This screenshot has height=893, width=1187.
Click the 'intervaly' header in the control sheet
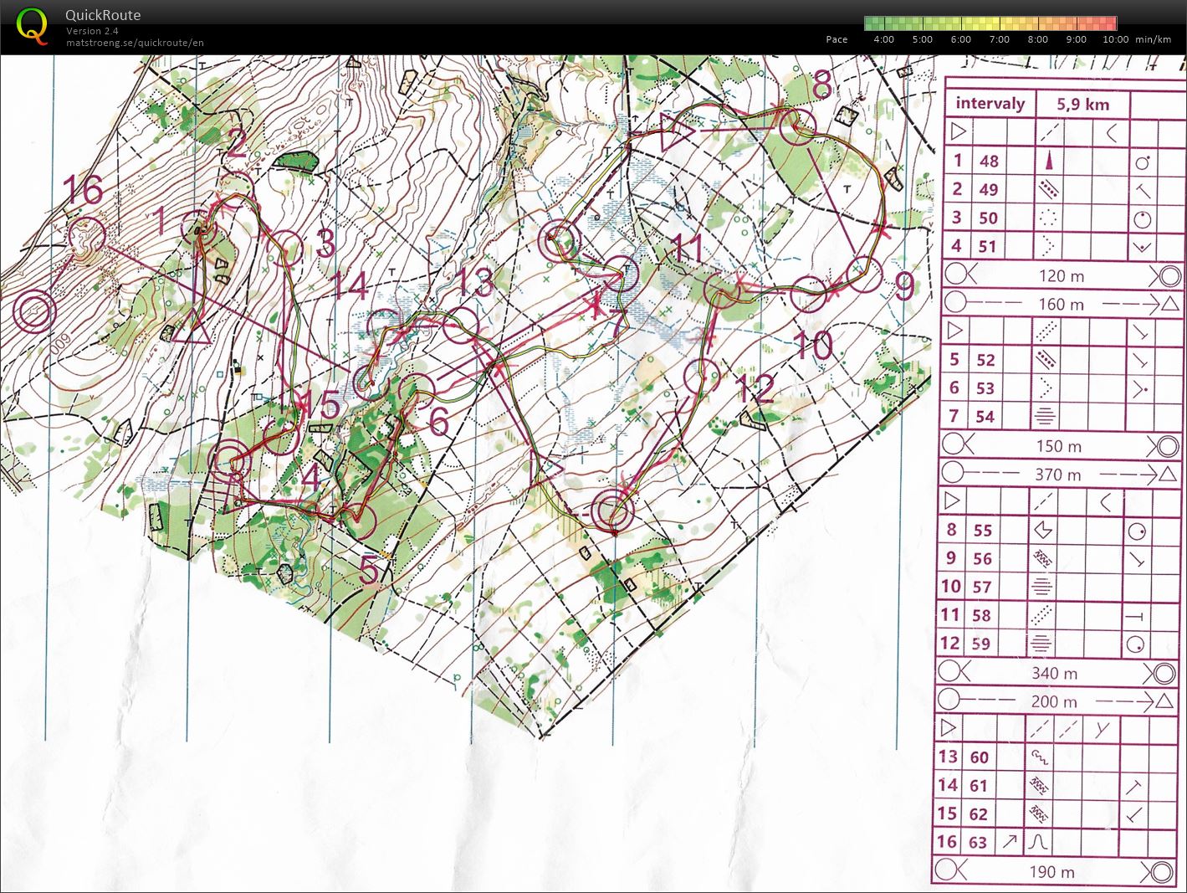pyautogui.click(x=990, y=104)
